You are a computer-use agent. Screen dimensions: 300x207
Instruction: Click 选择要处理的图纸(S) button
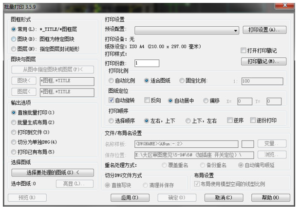pyautogui.click(x=53, y=172)
